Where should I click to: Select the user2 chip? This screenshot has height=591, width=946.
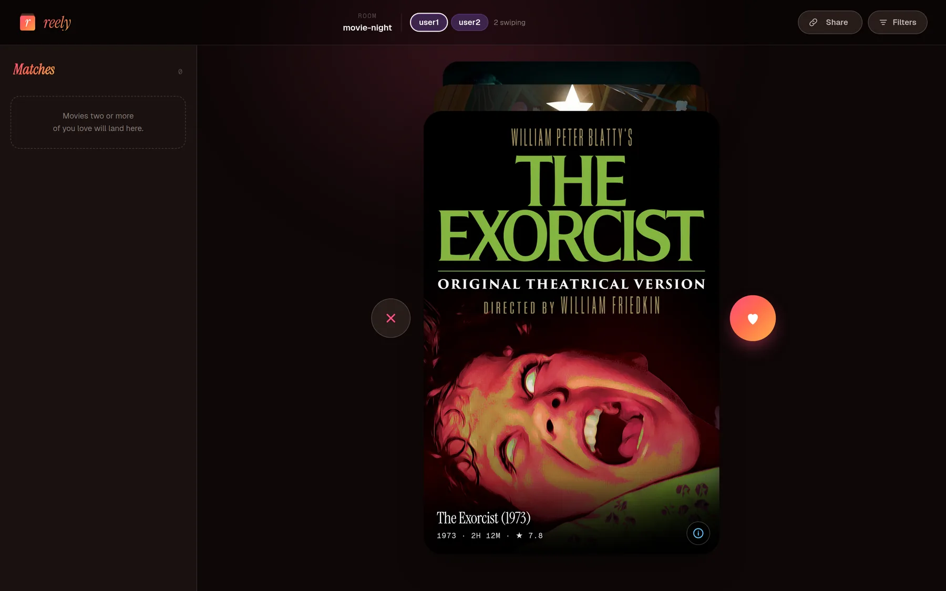[x=469, y=22]
